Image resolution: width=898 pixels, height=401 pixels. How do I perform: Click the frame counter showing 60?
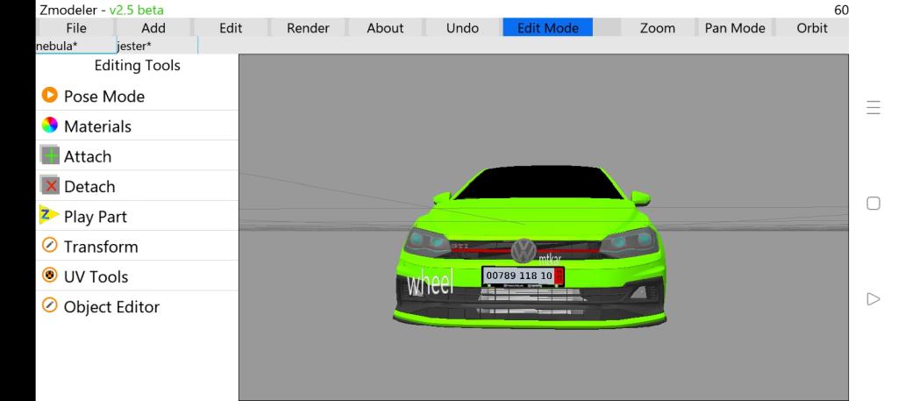(841, 10)
